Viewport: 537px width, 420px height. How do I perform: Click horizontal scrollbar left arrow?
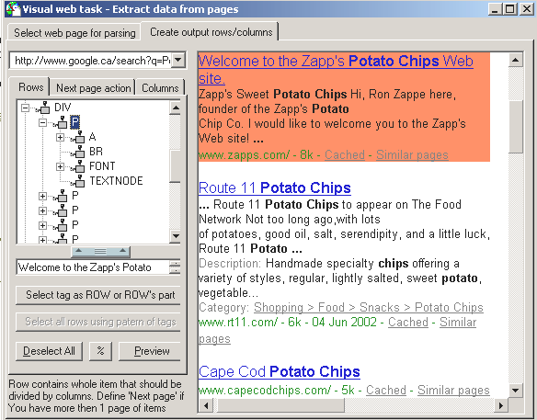click(x=206, y=405)
